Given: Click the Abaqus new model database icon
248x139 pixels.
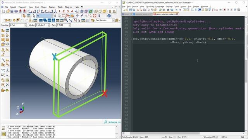Looking at the screenshot, I should tap(3, 11).
